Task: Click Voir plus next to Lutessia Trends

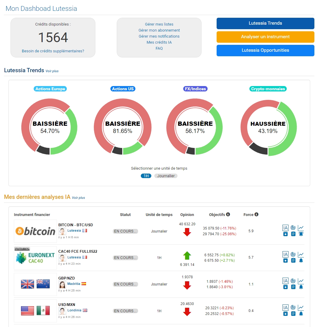Action: tap(52, 71)
